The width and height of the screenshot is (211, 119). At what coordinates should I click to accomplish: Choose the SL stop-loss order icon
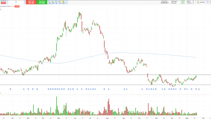(x=56, y=2)
